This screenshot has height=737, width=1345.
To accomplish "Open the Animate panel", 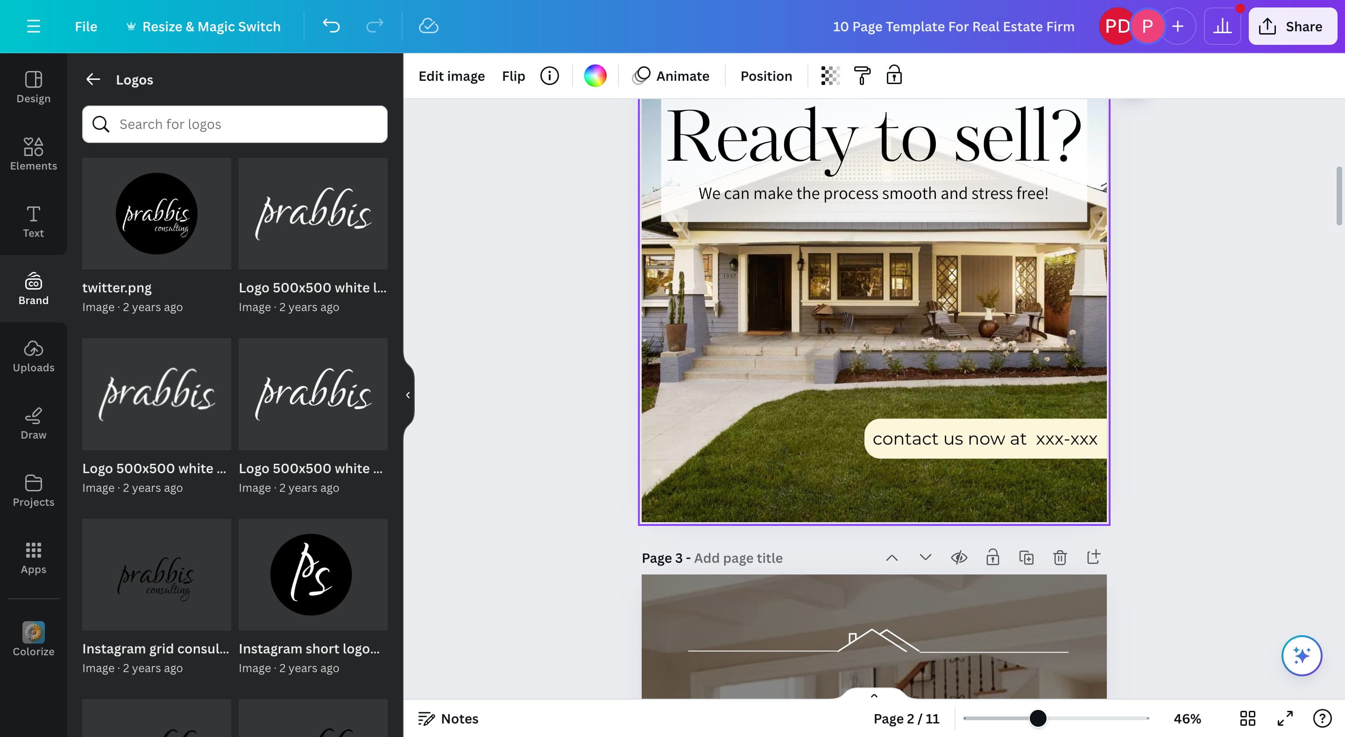I will tap(672, 76).
